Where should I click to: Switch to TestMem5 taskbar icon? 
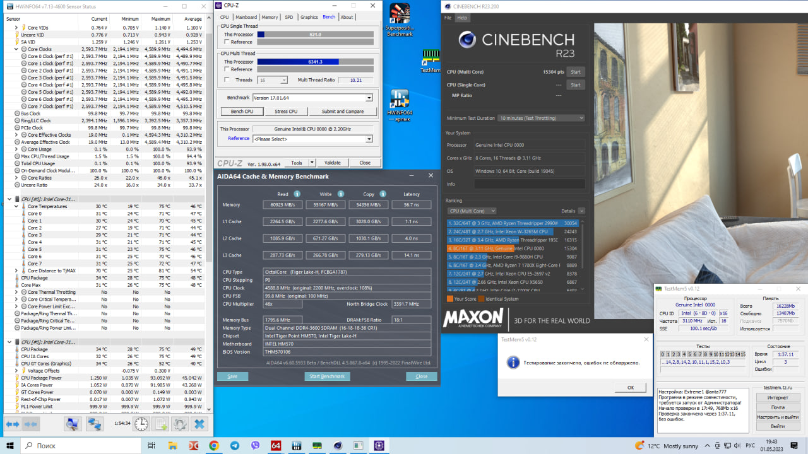tap(317, 445)
